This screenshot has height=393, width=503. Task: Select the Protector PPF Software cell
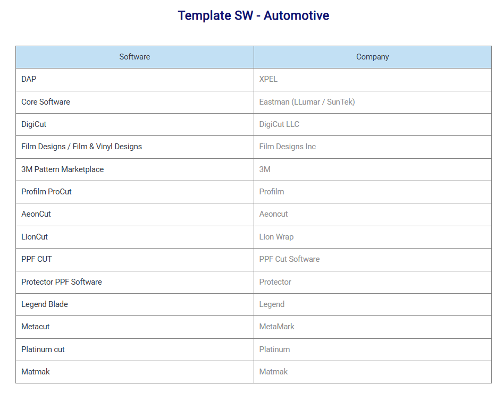(62, 282)
